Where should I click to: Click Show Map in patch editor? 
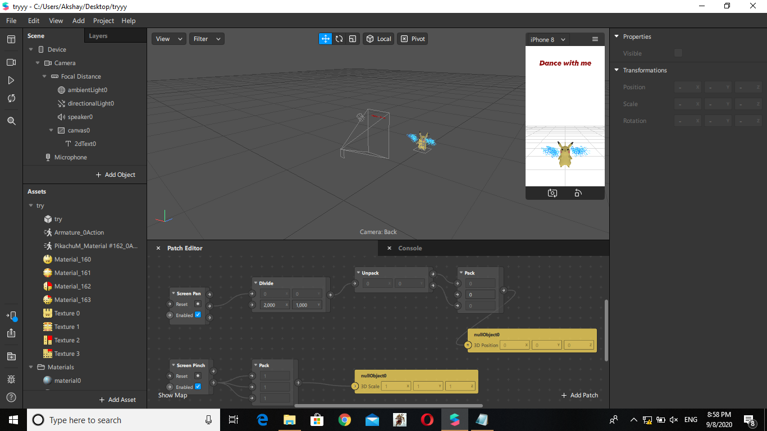coord(172,395)
